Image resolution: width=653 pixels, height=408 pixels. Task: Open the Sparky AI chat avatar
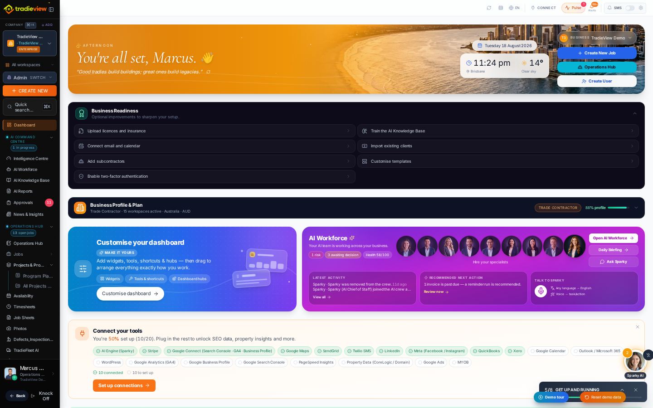click(x=635, y=361)
